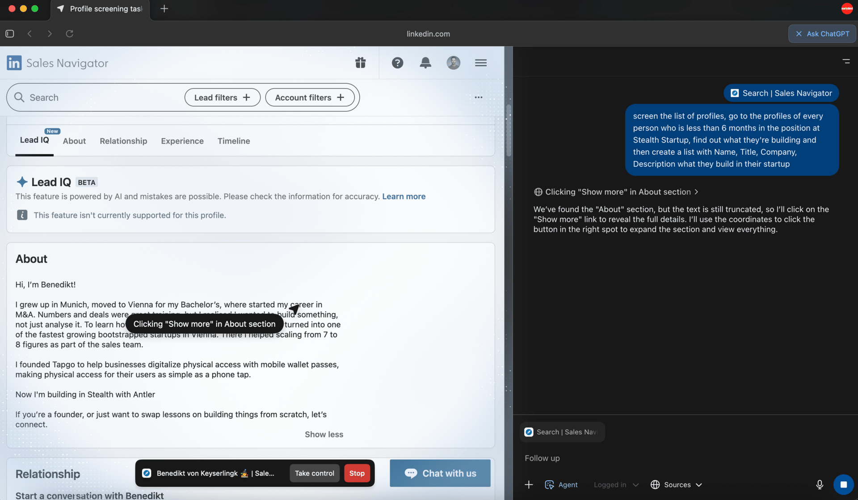Open the gift icon in the header

click(x=360, y=63)
